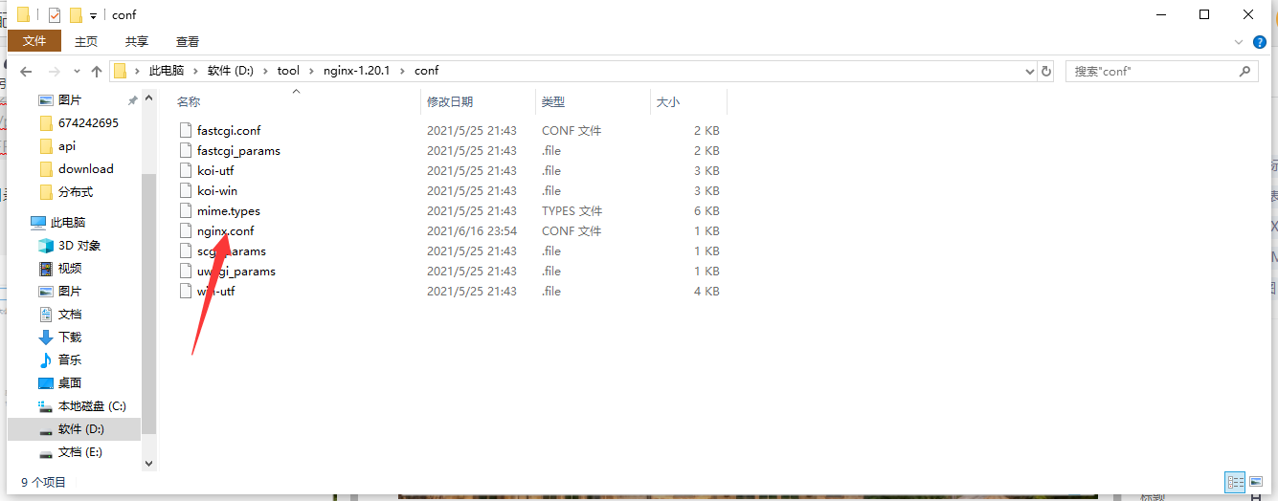Switch to the 主页 ribbon tab
The image size is (1278, 501).
tap(86, 41)
